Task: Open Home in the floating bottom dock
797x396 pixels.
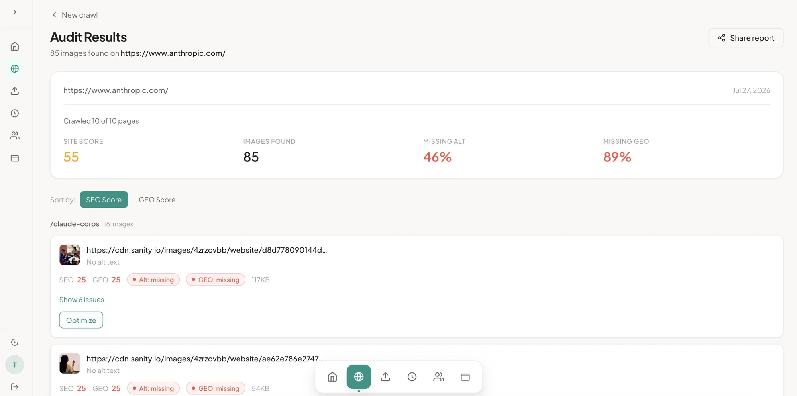Action: (332, 377)
